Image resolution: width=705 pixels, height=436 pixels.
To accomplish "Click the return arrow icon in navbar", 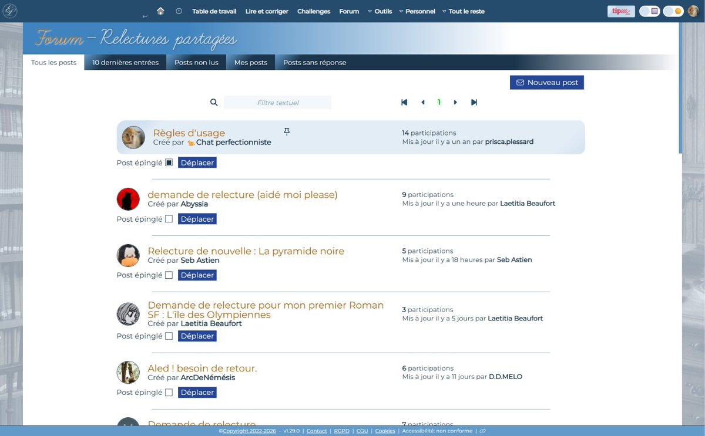I will (145, 16).
